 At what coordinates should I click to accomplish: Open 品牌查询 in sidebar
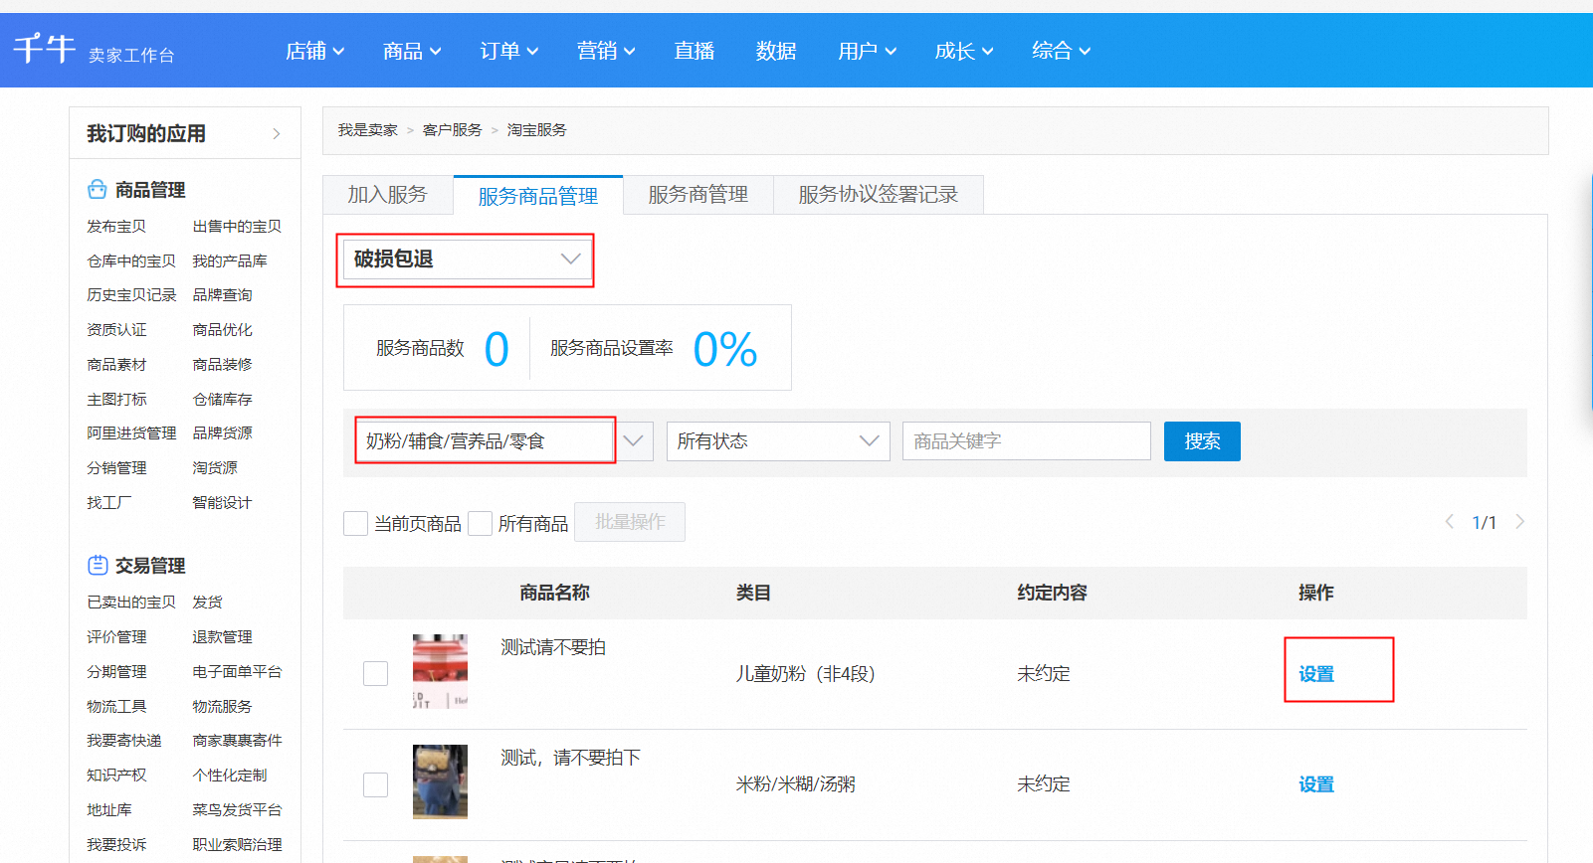222,295
